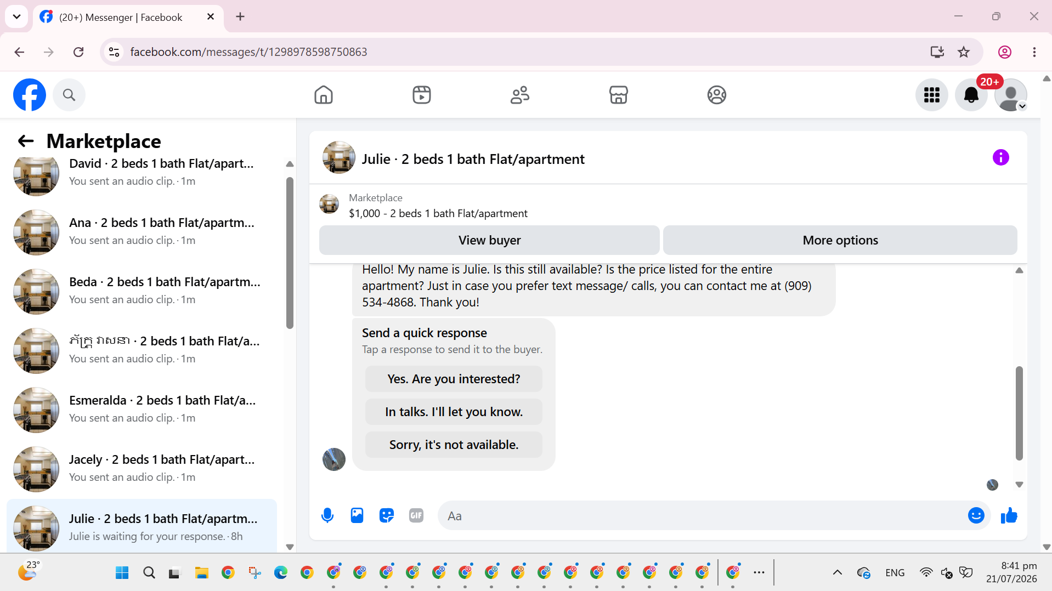The width and height of the screenshot is (1052, 591).
Task: Open More options for this listing
Action: click(840, 240)
